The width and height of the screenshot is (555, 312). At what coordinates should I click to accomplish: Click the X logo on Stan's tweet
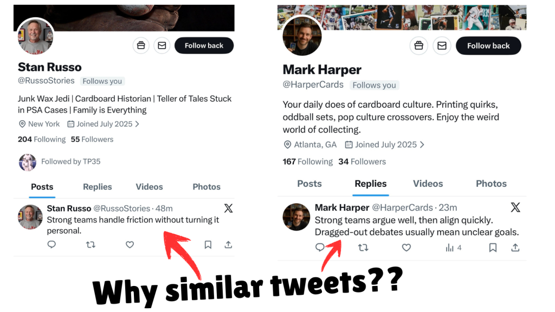click(228, 208)
